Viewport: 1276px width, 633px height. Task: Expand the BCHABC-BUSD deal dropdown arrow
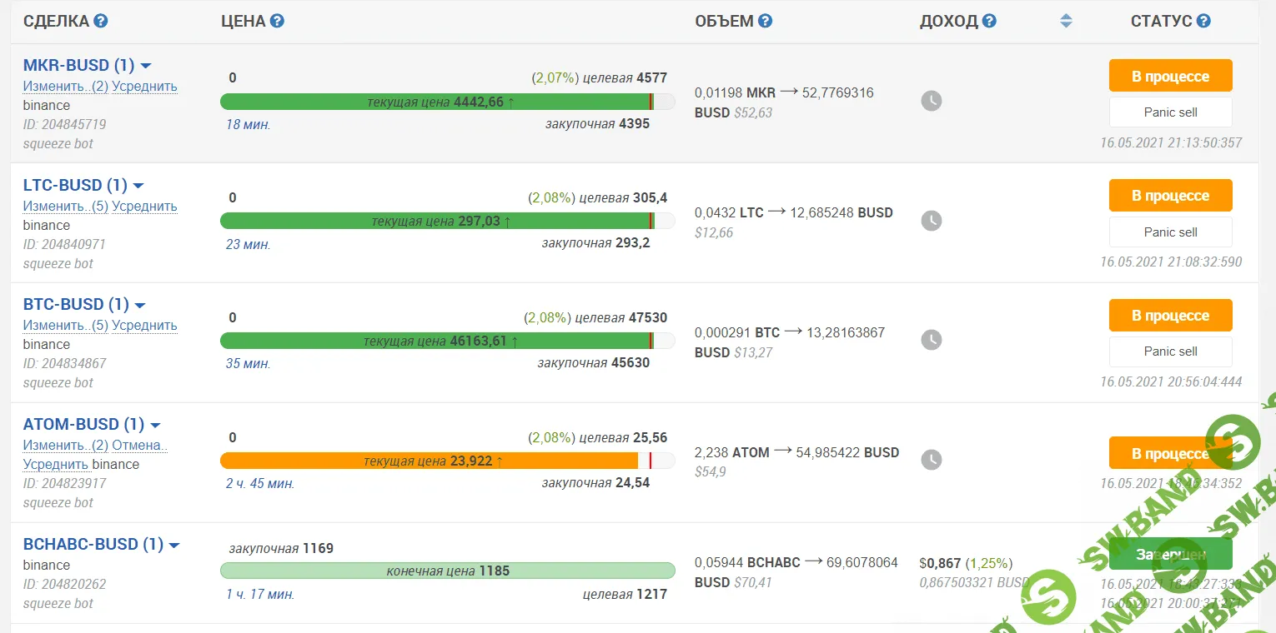(174, 546)
